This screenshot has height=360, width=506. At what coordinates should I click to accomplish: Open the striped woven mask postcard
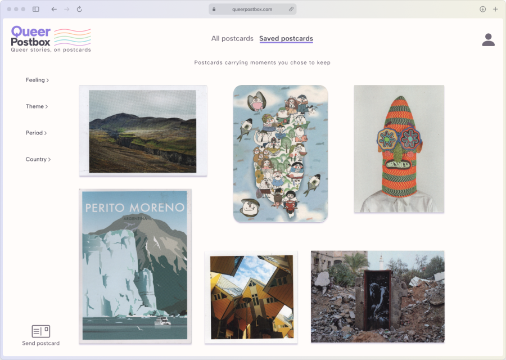point(399,149)
